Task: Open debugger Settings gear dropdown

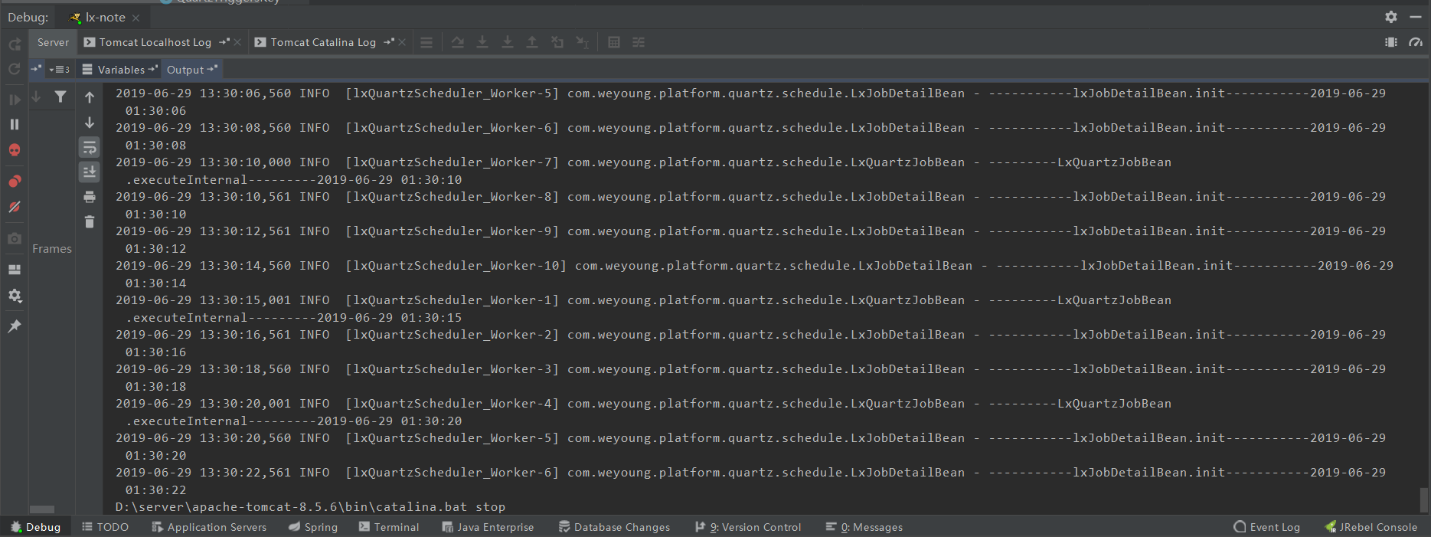Action: tap(15, 296)
